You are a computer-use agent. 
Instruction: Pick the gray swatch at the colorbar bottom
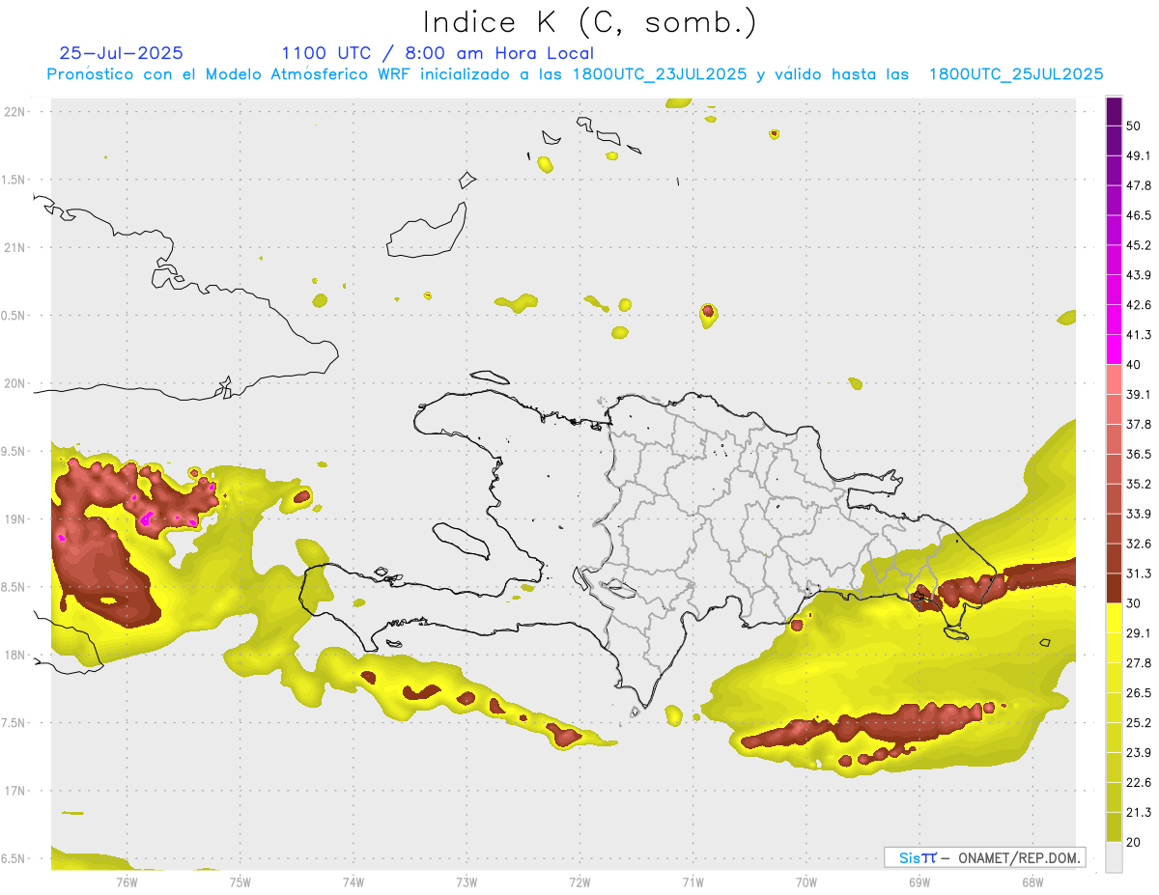coord(1114,857)
